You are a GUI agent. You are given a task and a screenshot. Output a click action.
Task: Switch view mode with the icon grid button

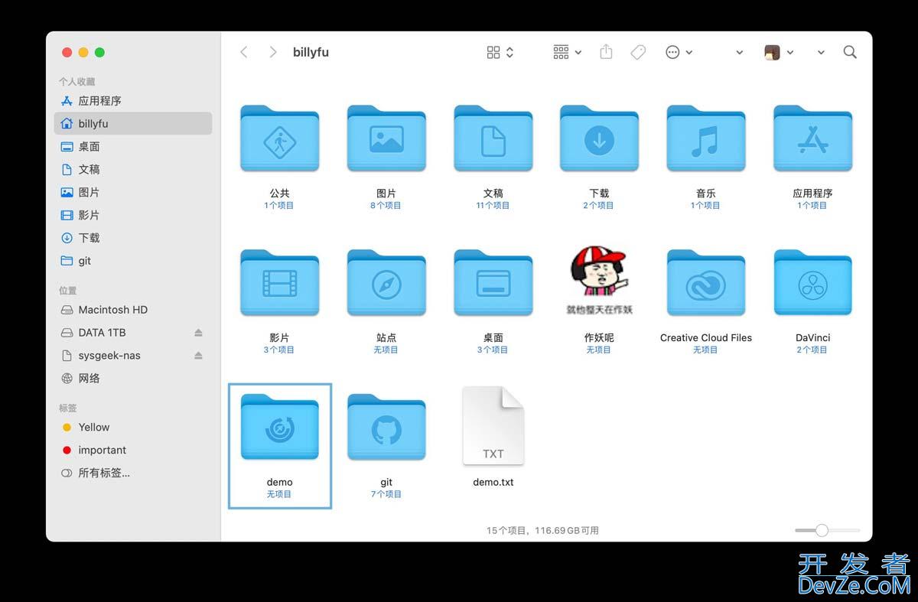pos(500,52)
